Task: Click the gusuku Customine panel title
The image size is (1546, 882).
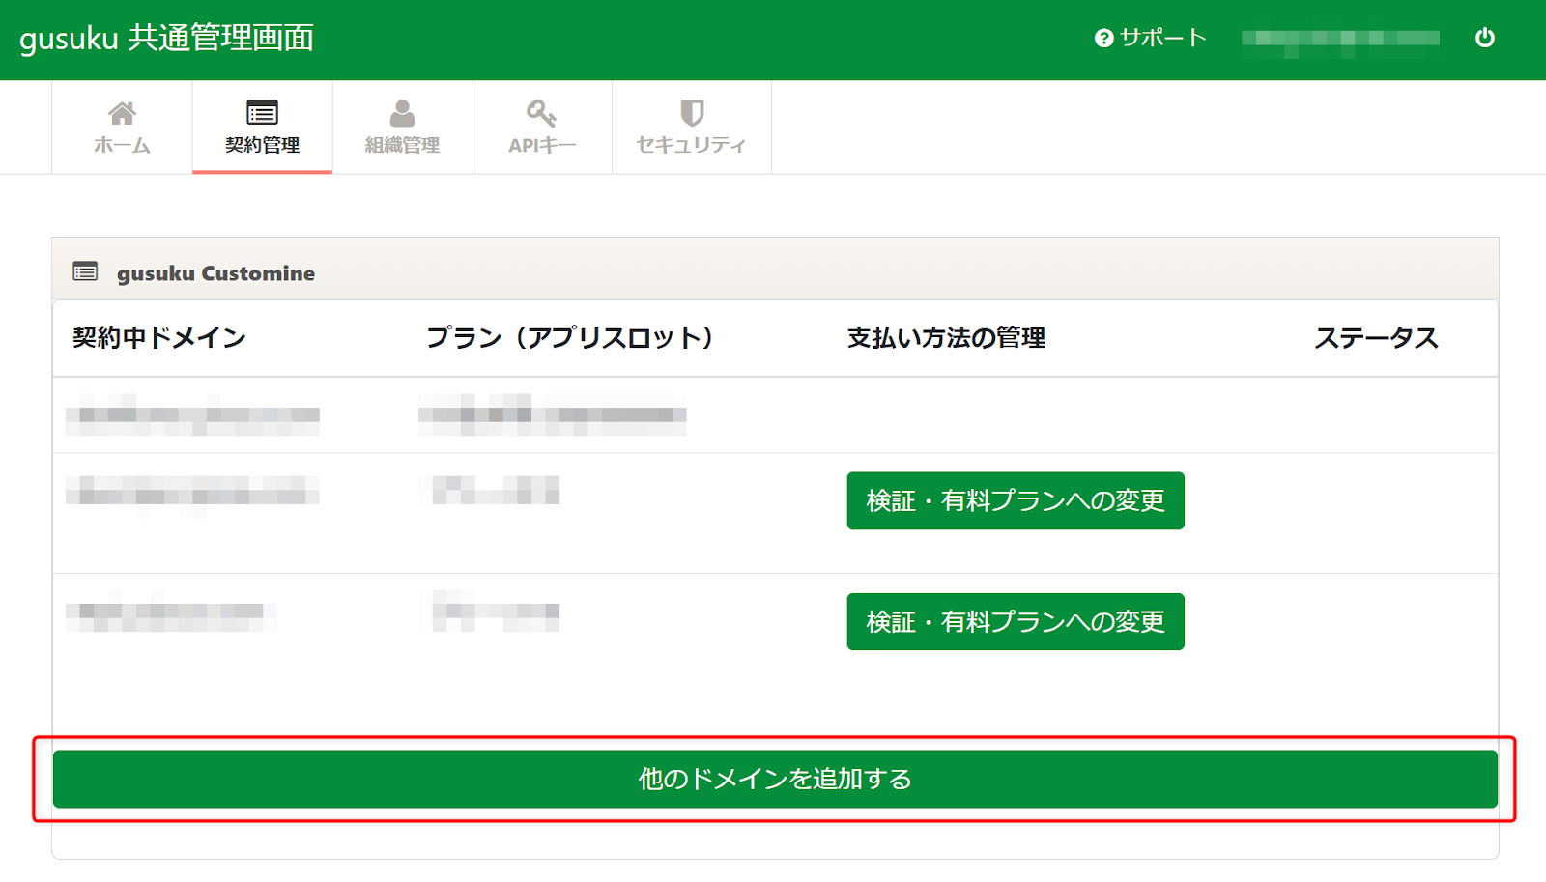Action: click(x=215, y=273)
